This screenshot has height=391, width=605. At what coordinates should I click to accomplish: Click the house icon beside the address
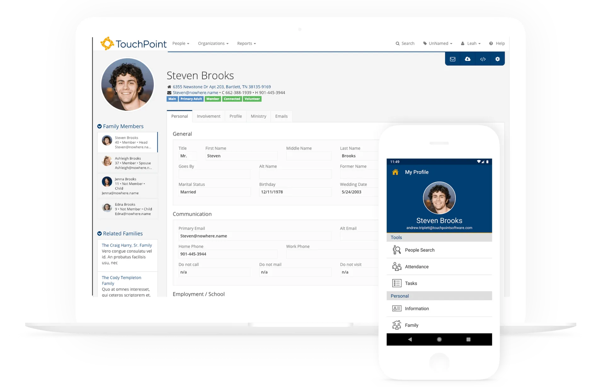(x=169, y=87)
